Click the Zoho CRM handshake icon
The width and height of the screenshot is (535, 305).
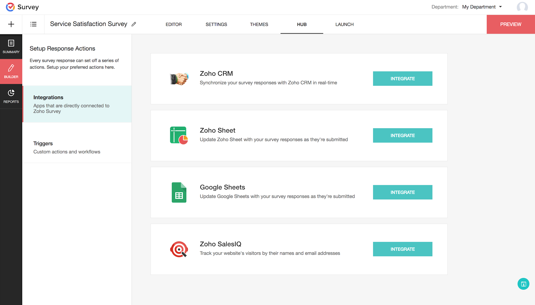tap(179, 78)
